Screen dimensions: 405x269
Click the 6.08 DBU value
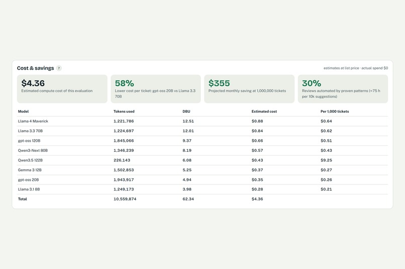pyautogui.click(x=187, y=160)
